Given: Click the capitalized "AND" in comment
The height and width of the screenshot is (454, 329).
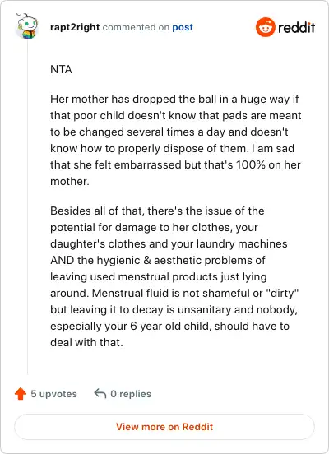Looking at the screenshot, I should click(x=63, y=260).
